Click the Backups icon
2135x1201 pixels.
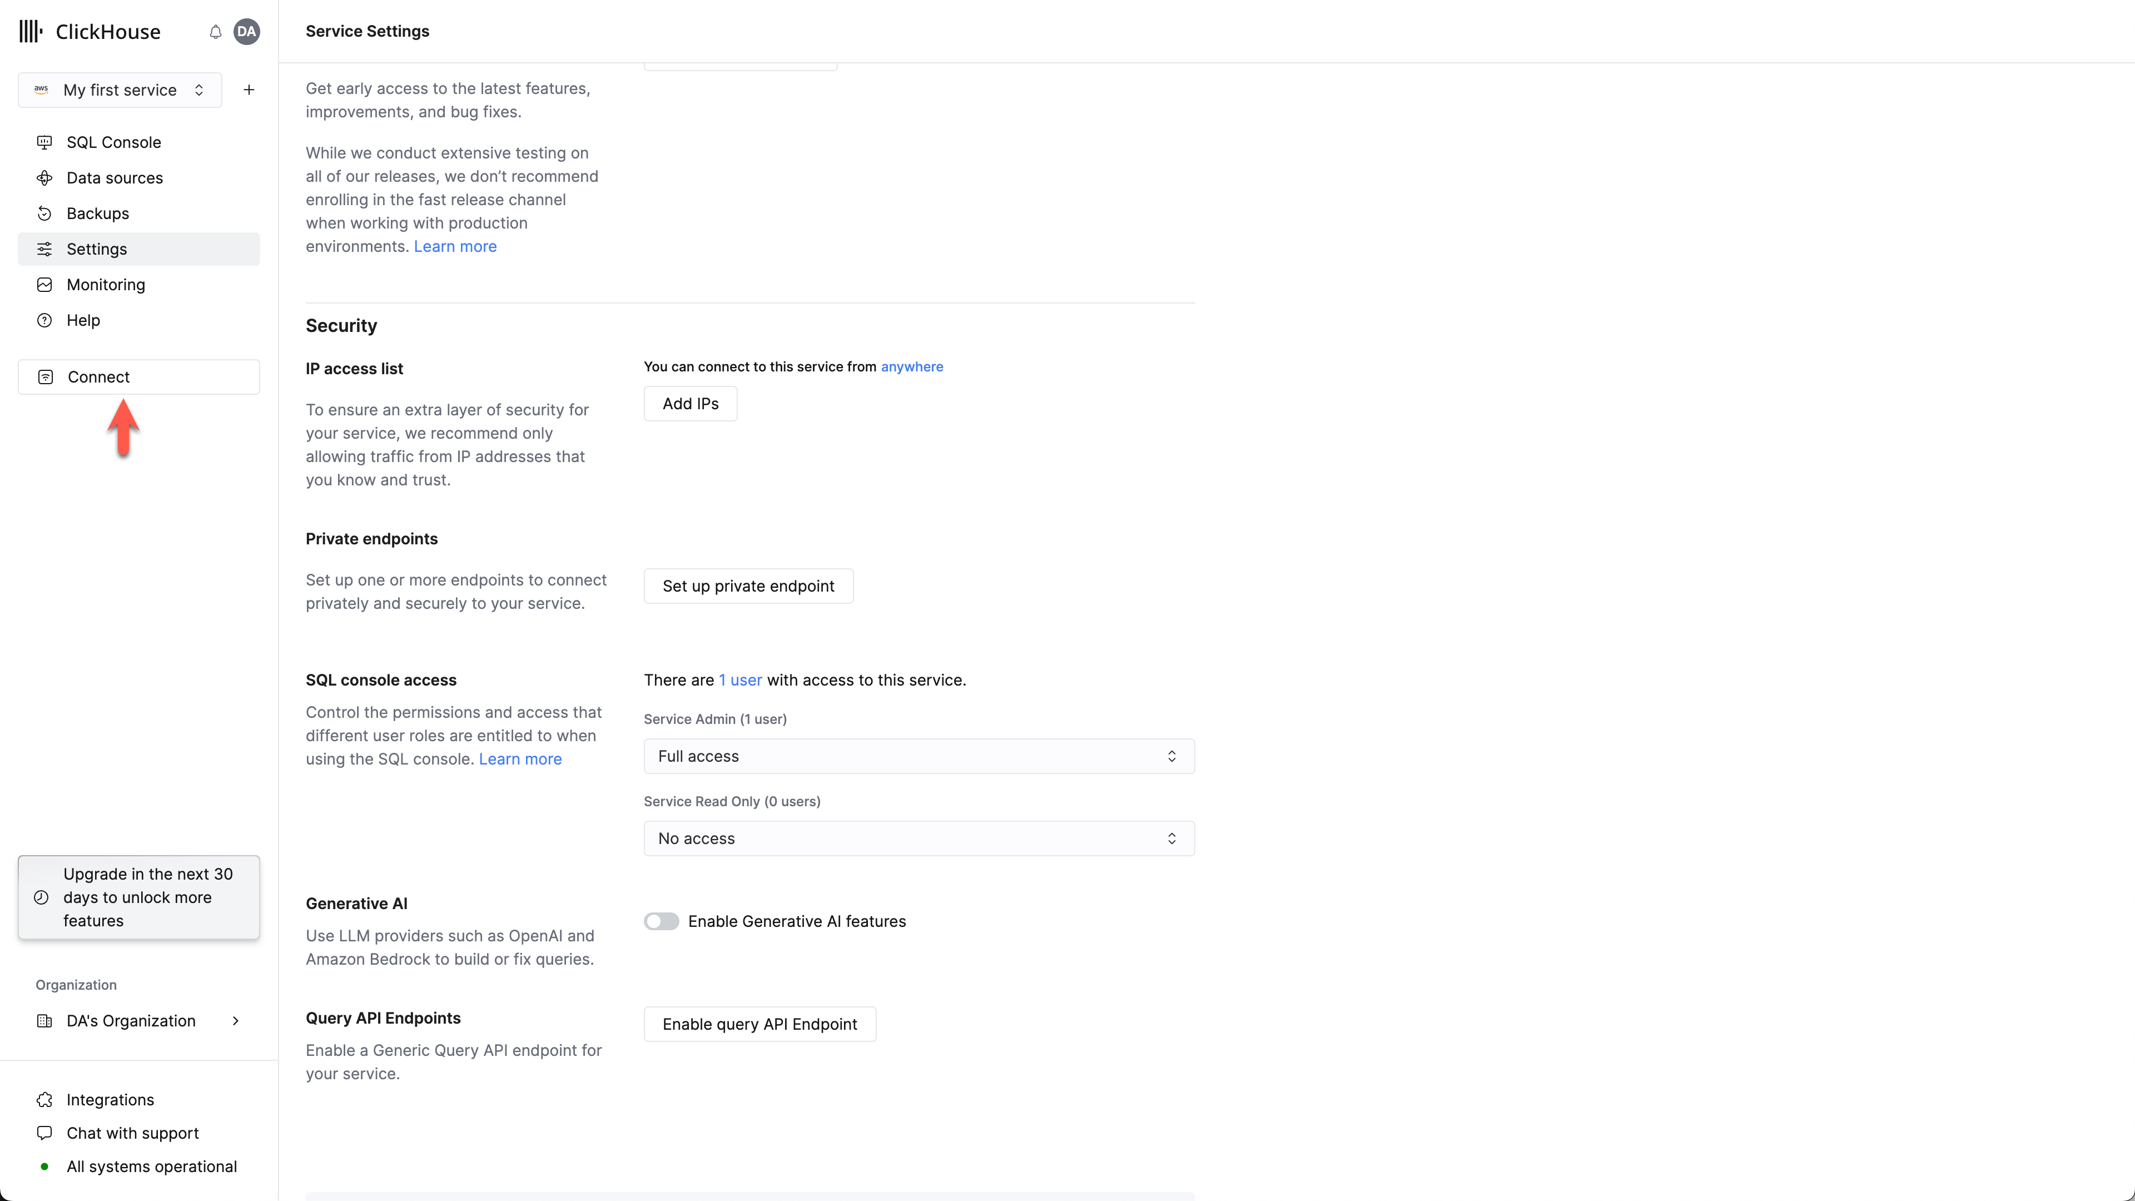click(x=44, y=212)
